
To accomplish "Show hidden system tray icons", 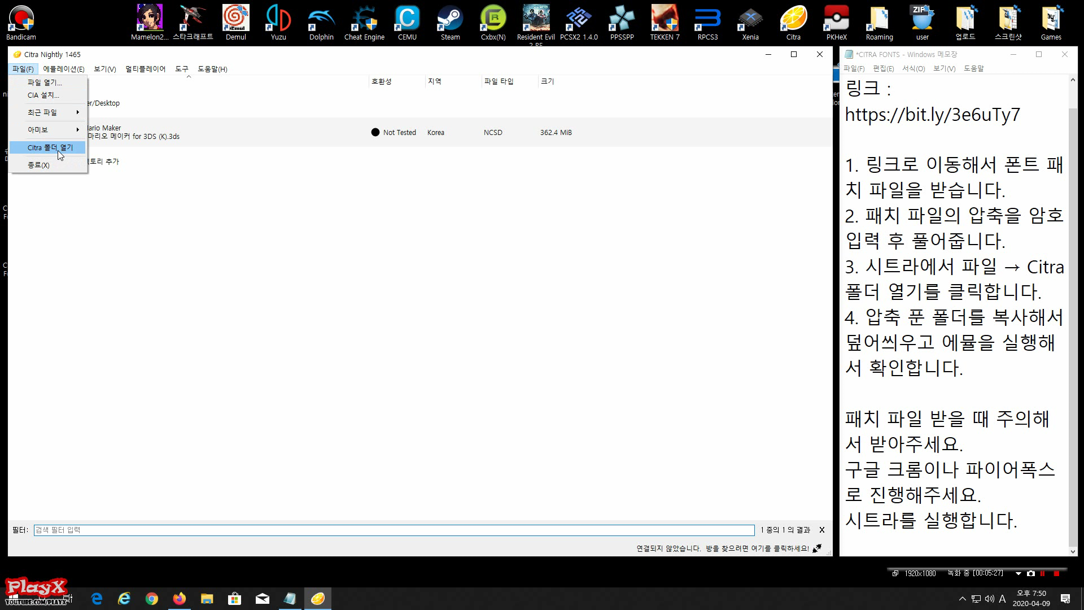I will pyautogui.click(x=962, y=599).
